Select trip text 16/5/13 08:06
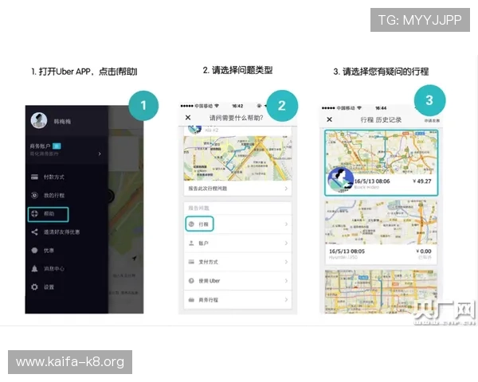 pos(372,181)
